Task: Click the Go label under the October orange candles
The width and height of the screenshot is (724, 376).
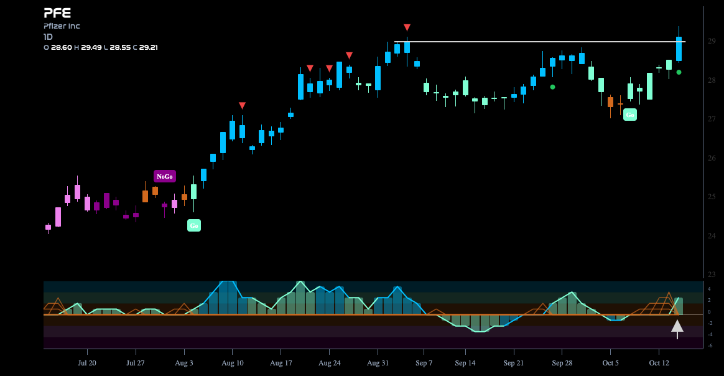Action: point(630,115)
